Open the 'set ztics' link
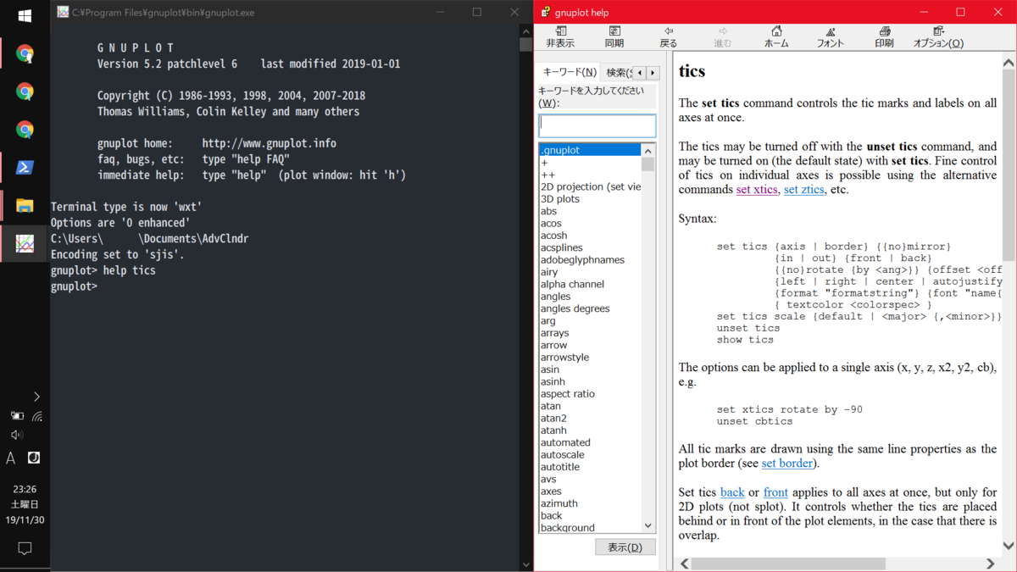Image resolution: width=1017 pixels, height=572 pixels. point(804,190)
